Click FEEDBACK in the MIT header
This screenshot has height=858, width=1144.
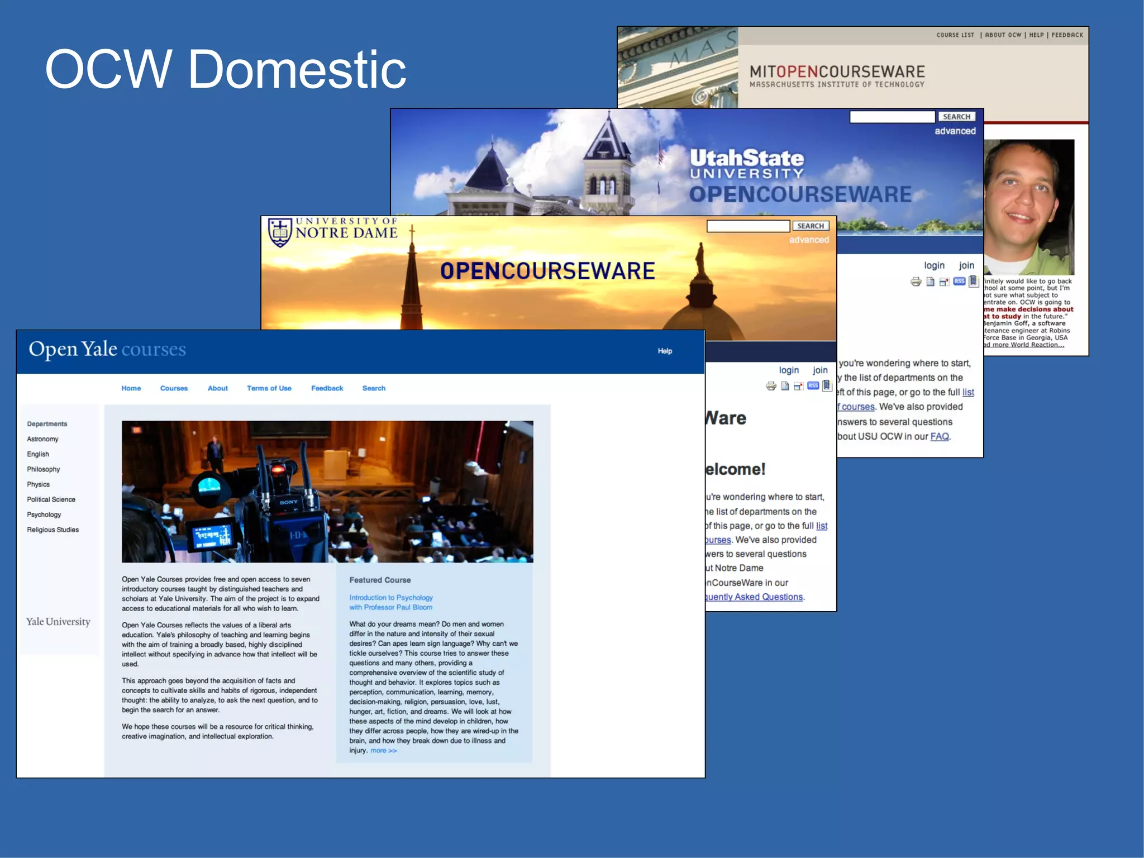pos(1067,35)
